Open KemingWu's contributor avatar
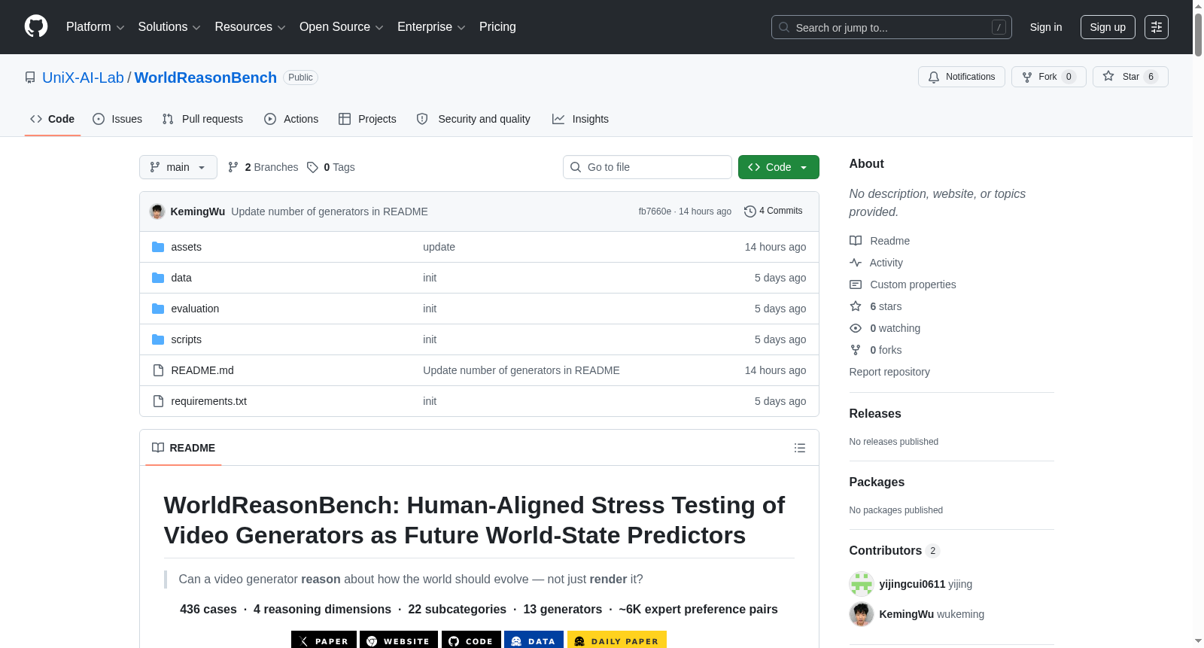 pyautogui.click(x=862, y=614)
